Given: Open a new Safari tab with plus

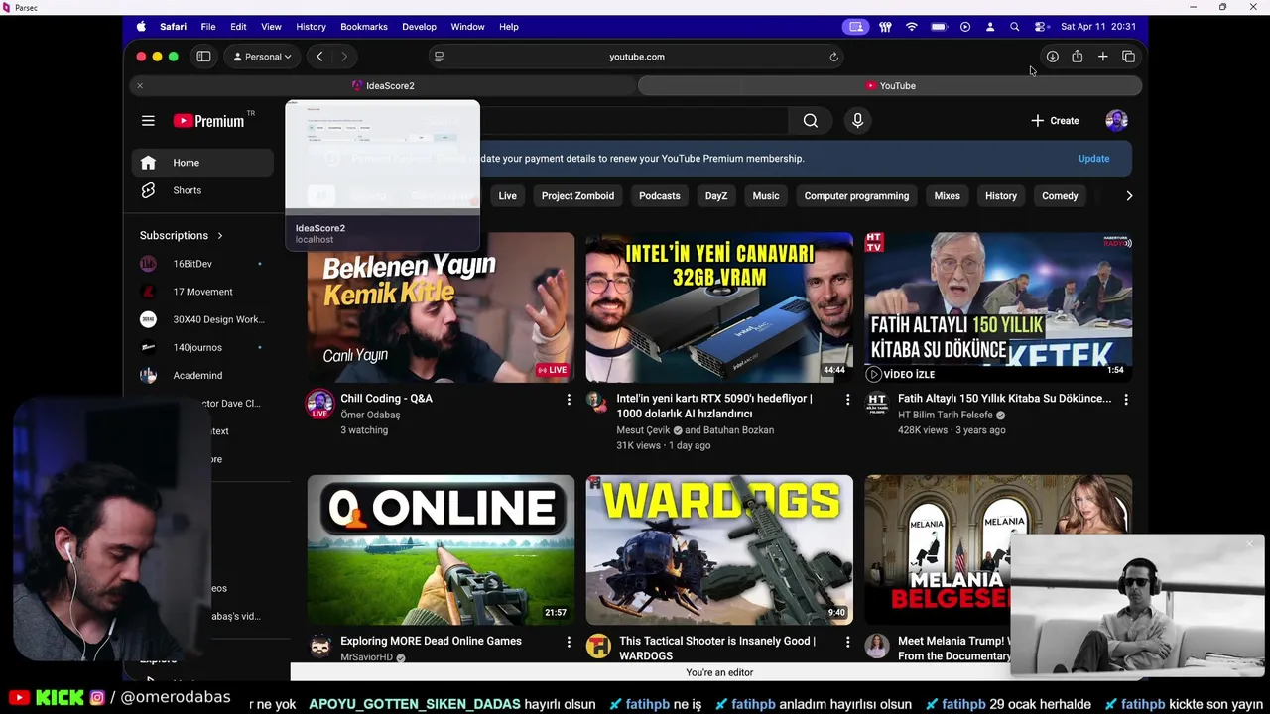Looking at the screenshot, I should pos(1102,57).
